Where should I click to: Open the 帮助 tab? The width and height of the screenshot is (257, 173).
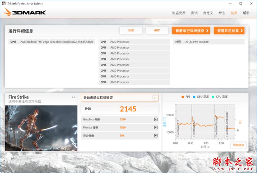pyautogui.click(x=246, y=13)
